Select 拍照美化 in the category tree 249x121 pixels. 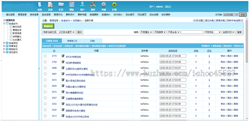click(x=17, y=36)
